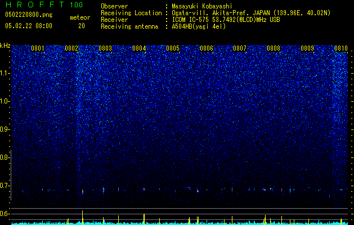Click the ICOM IC-575 53.7492 MHz receiver text
The height and width of the screenshot is (225, 354).
tap(226, 20)
